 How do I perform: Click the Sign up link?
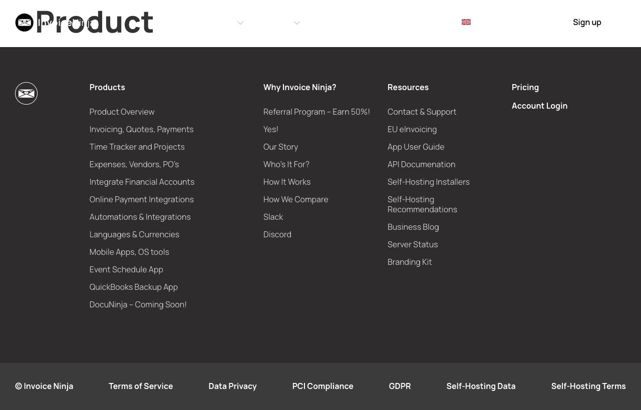587,22
